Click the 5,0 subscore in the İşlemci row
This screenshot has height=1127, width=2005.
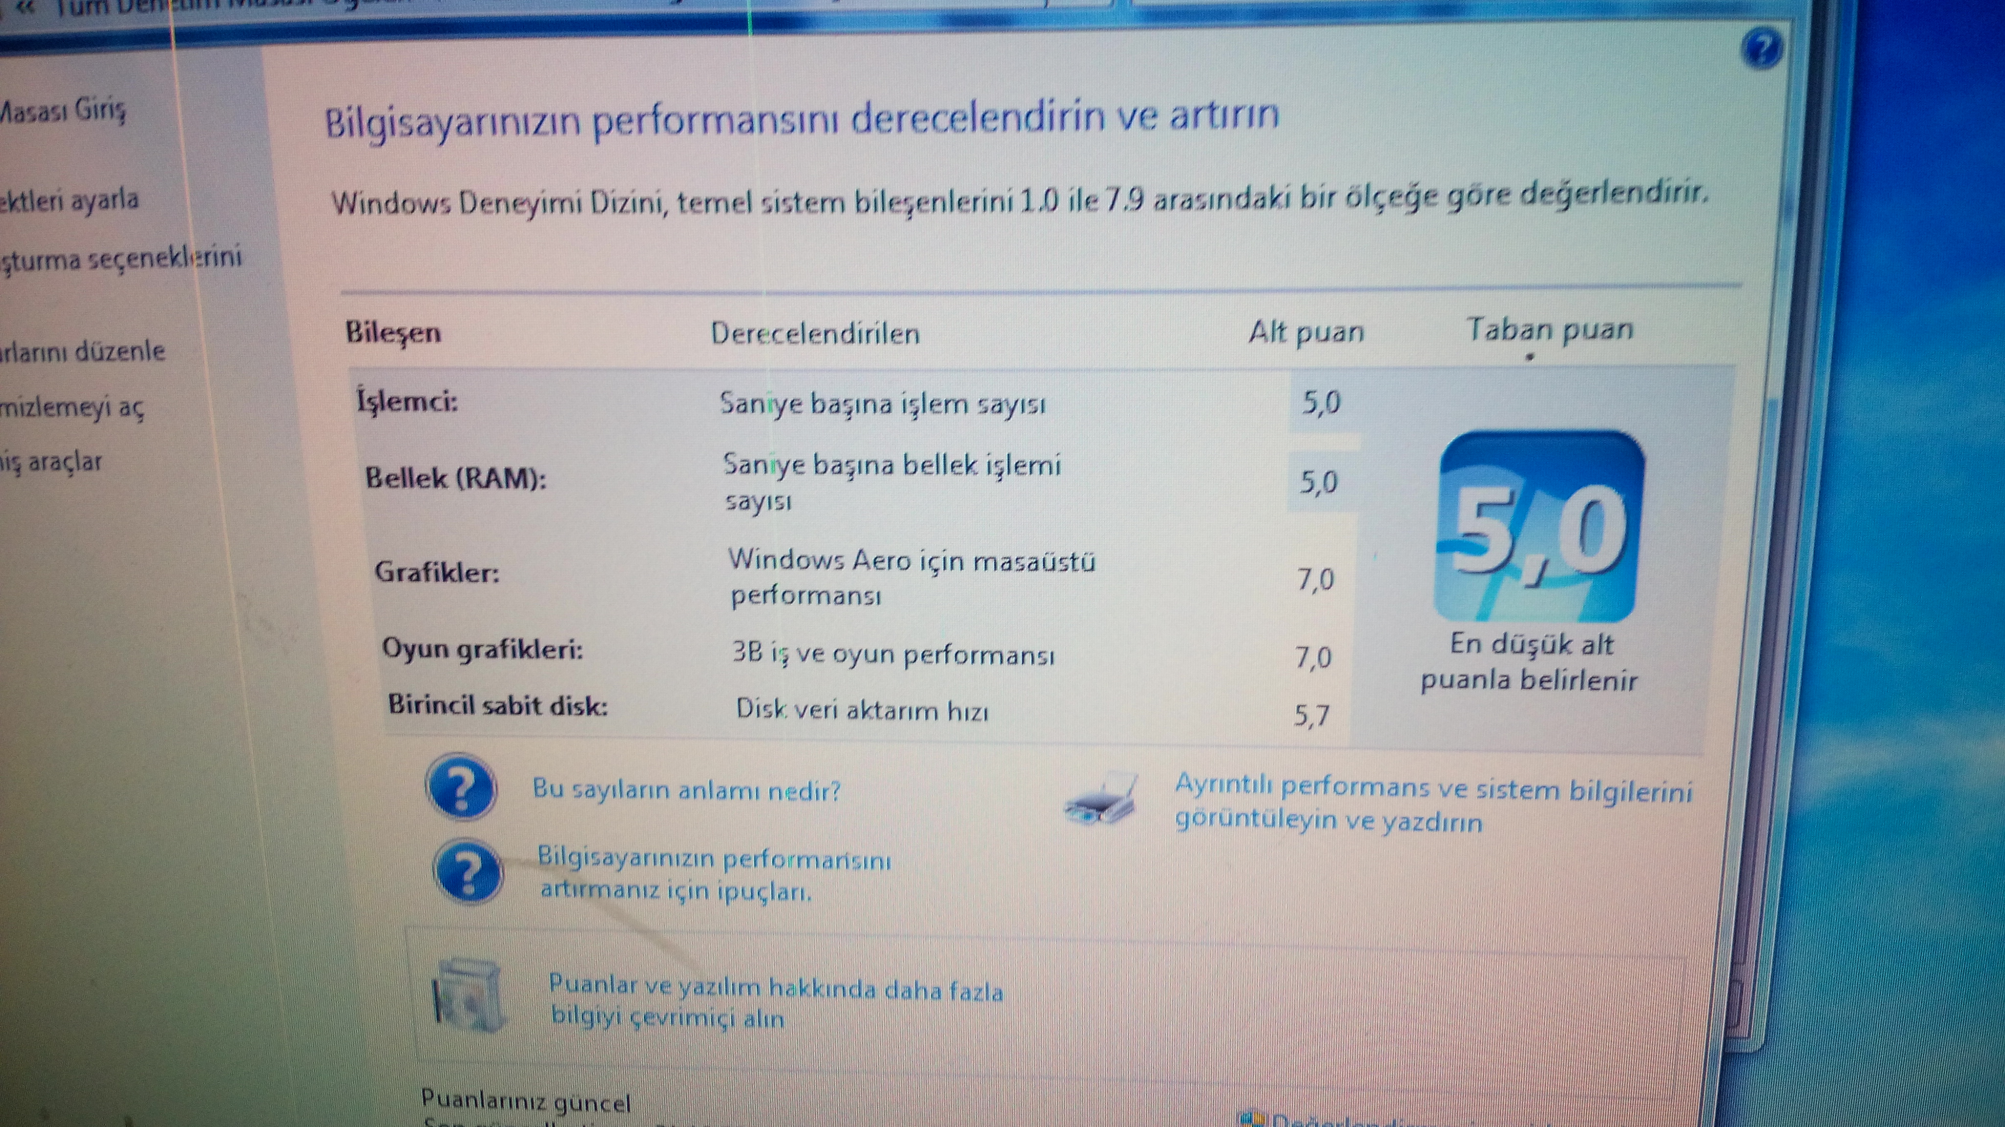point(1321,403)
